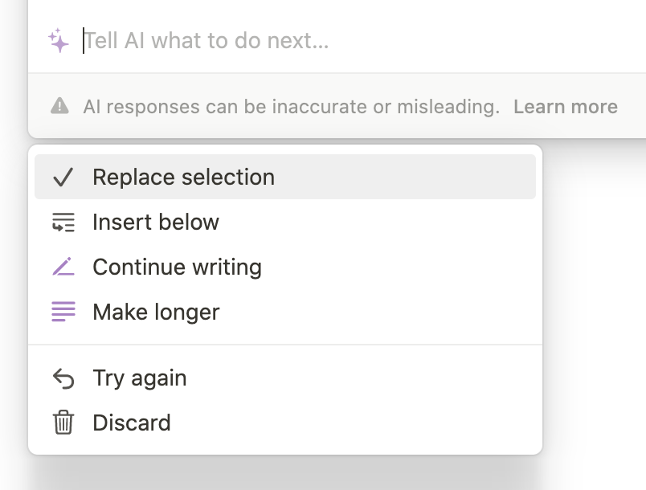Click the divider area above Try again
Image resolution: width=646 pixels, height=490 pixels.
click(x=285, y=345)
